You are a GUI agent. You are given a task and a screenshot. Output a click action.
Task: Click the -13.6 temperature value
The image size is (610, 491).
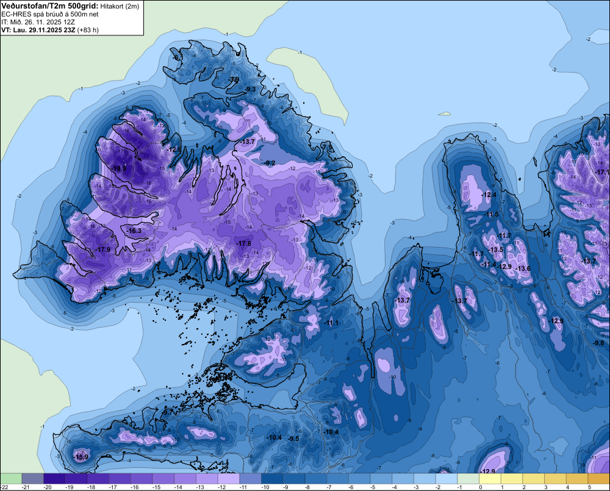pyautogui.click(x=523, y=268)
